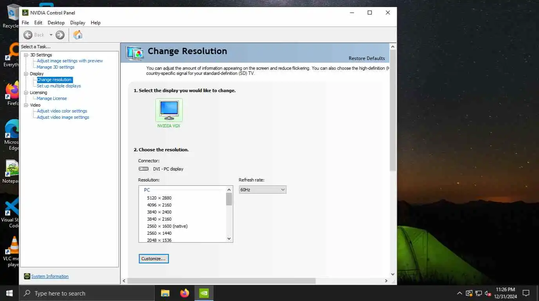
Task: Open Adjust image settings with preview
Action: point(70,61)
